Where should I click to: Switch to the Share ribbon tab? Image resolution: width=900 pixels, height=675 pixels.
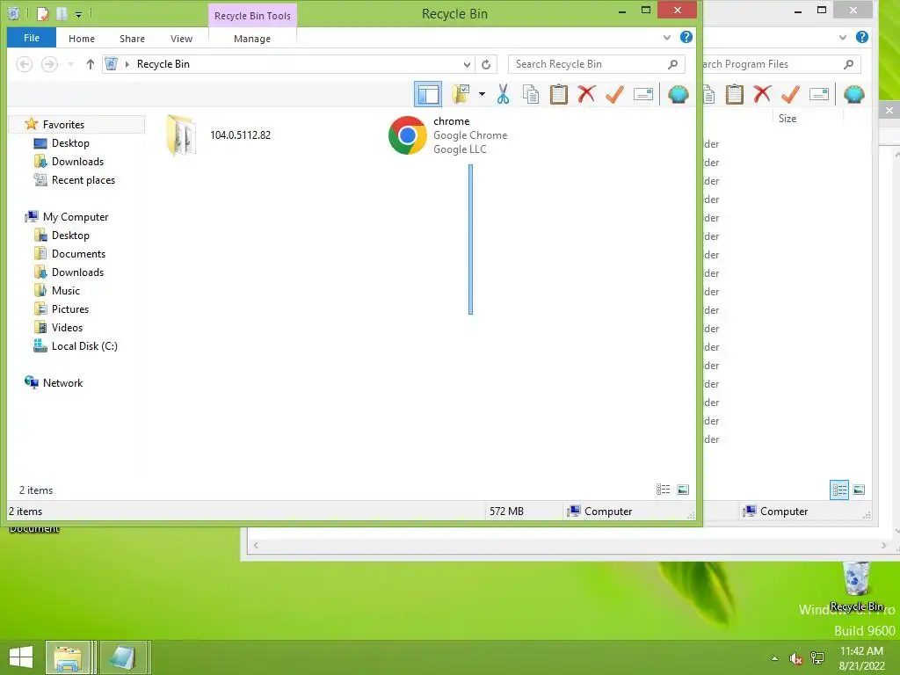132,39
